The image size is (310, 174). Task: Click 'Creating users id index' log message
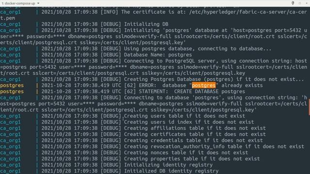click(158, 122)
